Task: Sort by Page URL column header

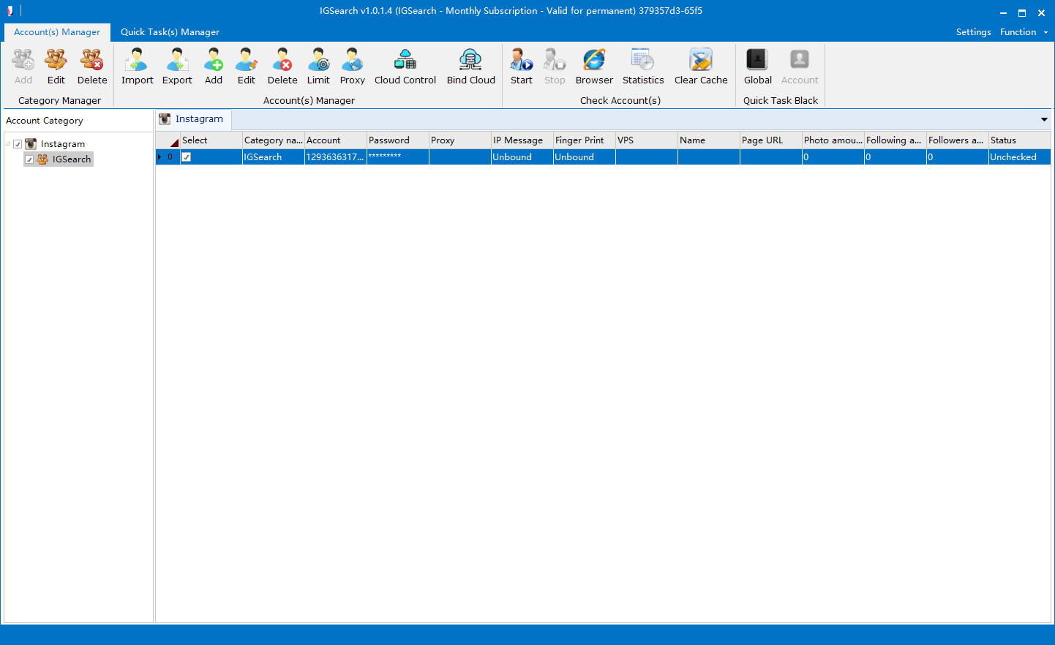Action: [770, 140]
